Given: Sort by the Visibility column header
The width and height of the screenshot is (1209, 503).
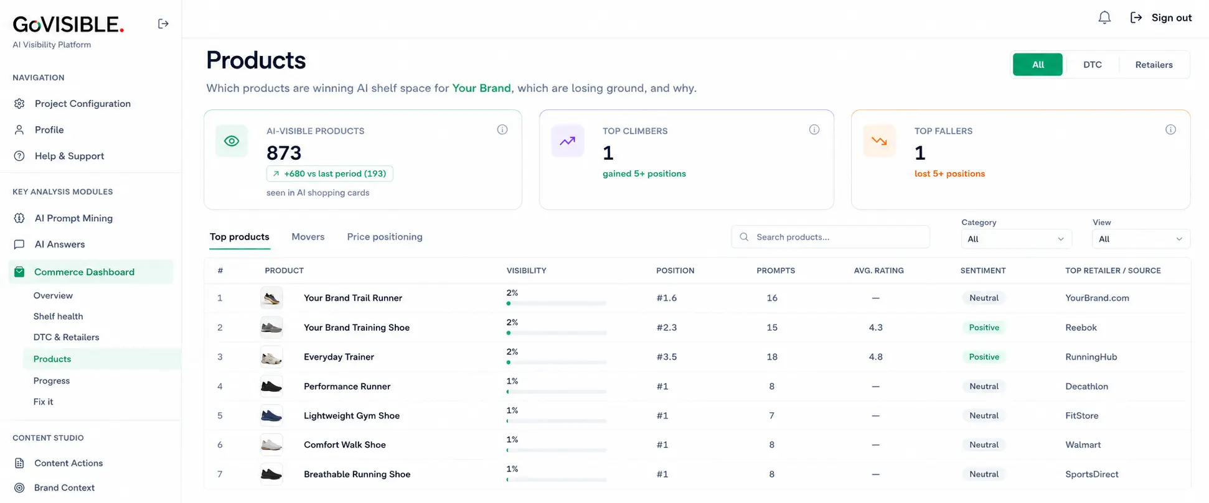Looking at the screenshot, I should (x=526, y=270).
